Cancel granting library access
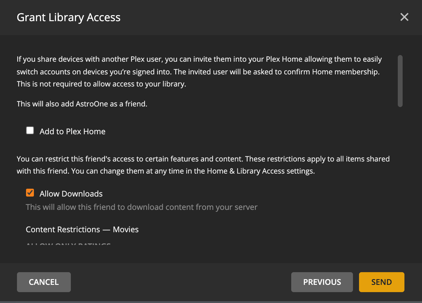 pyautogui.click(x=44, y=282)
